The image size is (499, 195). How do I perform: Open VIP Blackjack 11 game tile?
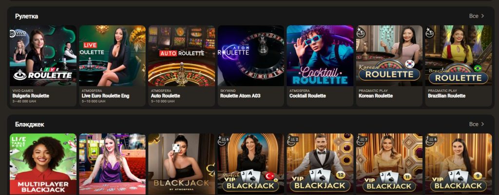[x=389, y=164]
